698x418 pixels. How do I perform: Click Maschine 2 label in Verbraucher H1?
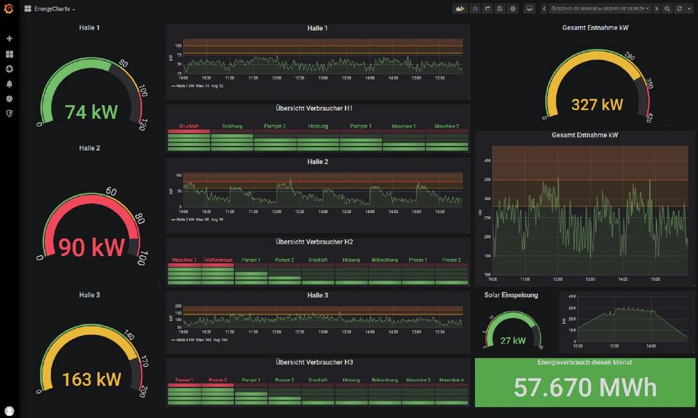click(x=447, y=126)
